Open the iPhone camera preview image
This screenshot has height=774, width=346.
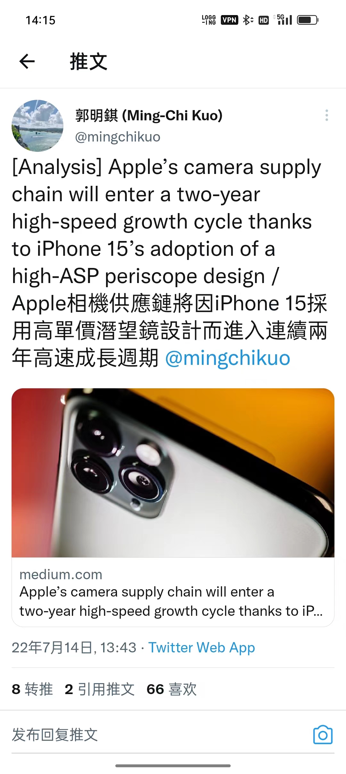173,473
